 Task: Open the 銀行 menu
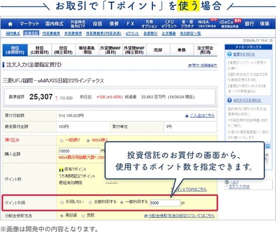pyautogui.click(x=249, y=24)
